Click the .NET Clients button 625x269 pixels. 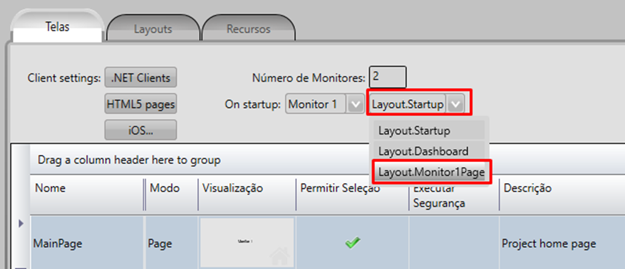pyautogui.click(x=140, y=77)
